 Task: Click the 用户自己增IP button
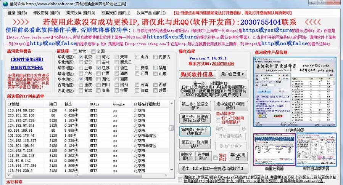[x=233, y=74]
